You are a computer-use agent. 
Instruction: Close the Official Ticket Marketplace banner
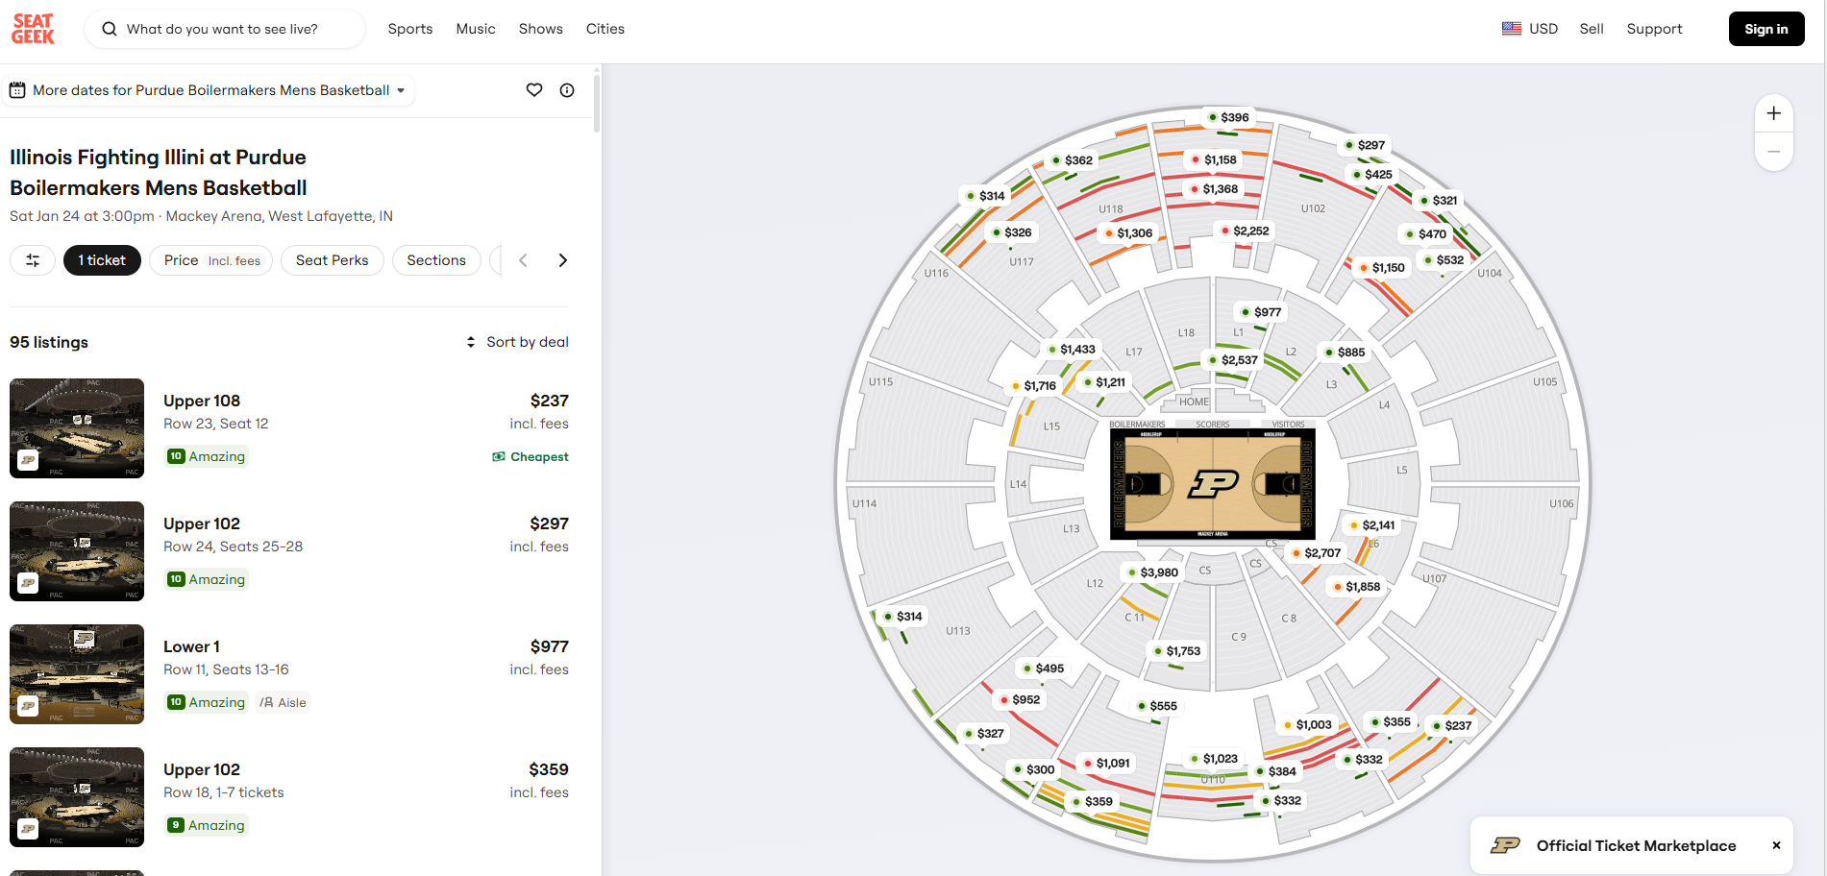[1776, 845]
